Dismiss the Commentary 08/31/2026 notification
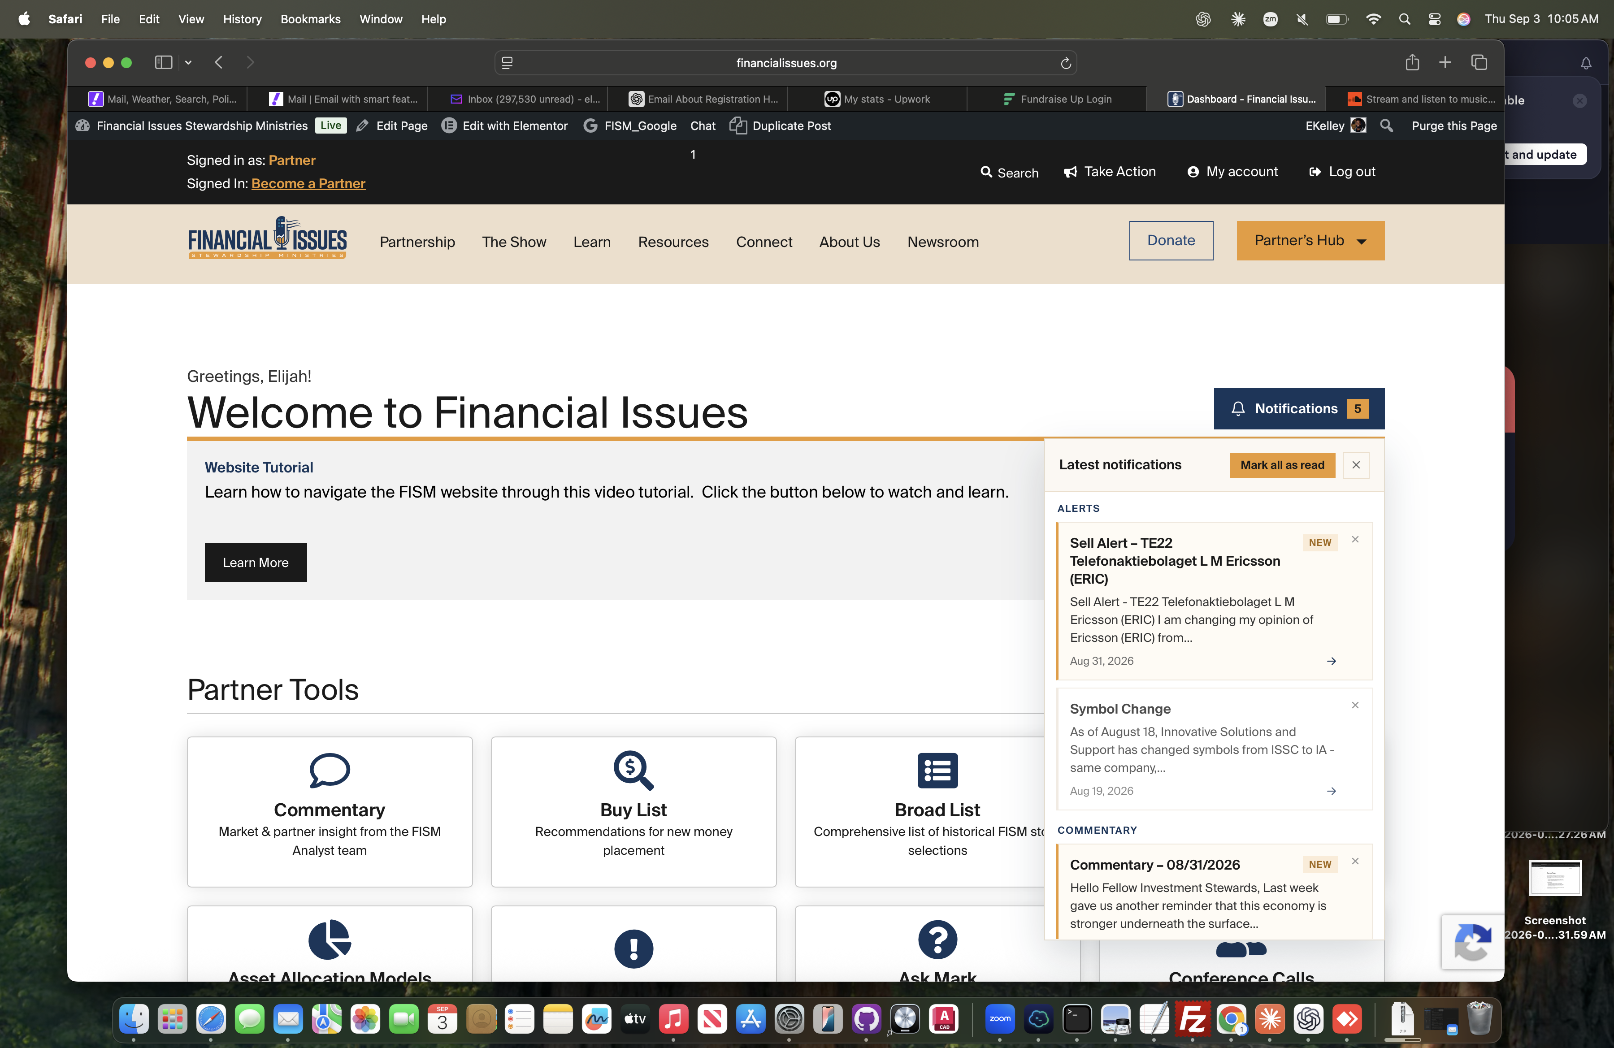Image resolution: width=1614 pixels, height=1048 pixels. 1355,861
